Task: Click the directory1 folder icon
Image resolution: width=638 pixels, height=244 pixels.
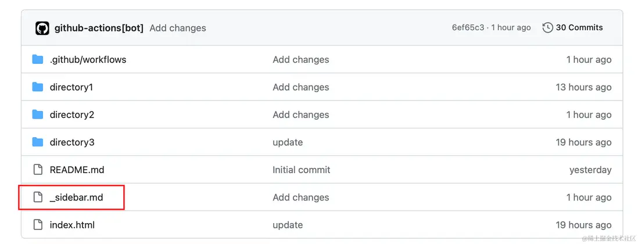Action: (38, 87)
